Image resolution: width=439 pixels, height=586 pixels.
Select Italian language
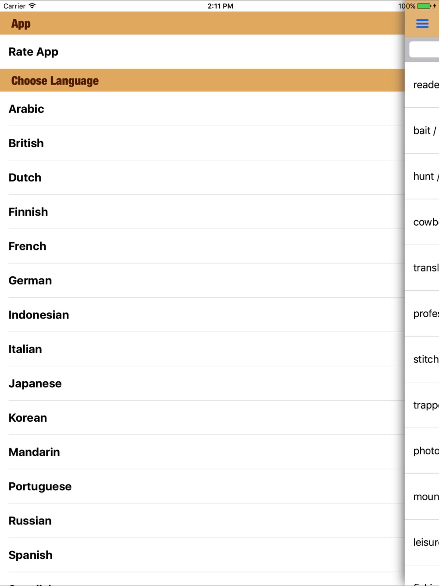202,349
